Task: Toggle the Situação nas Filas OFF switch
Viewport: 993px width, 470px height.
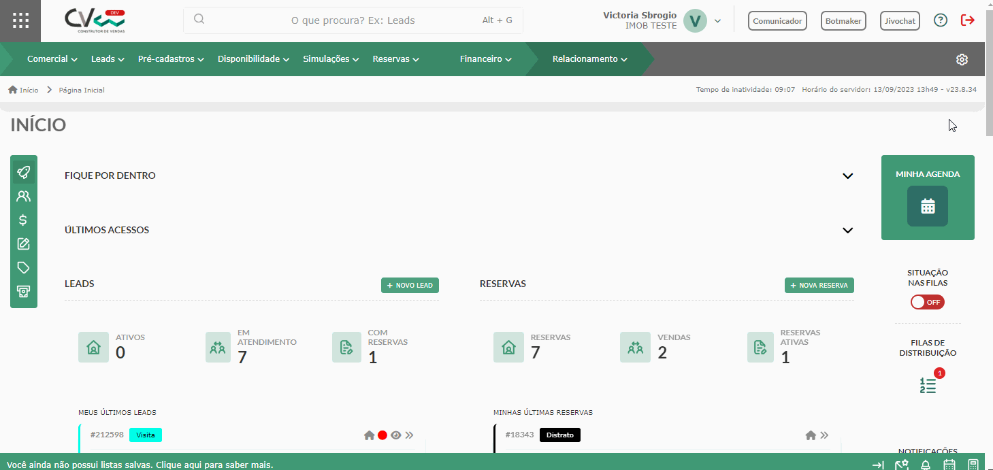Action: [928, 302]
